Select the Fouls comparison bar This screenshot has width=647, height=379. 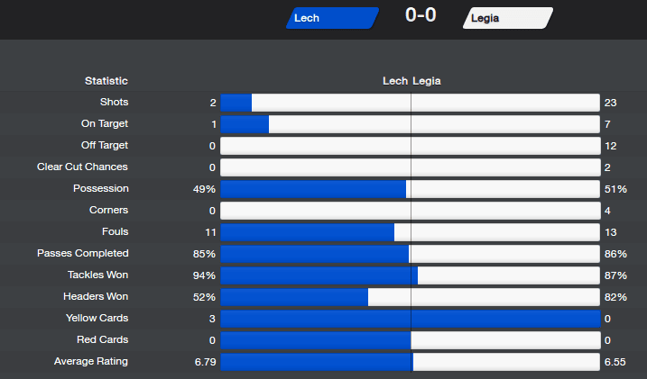click(x=411, y=232)
